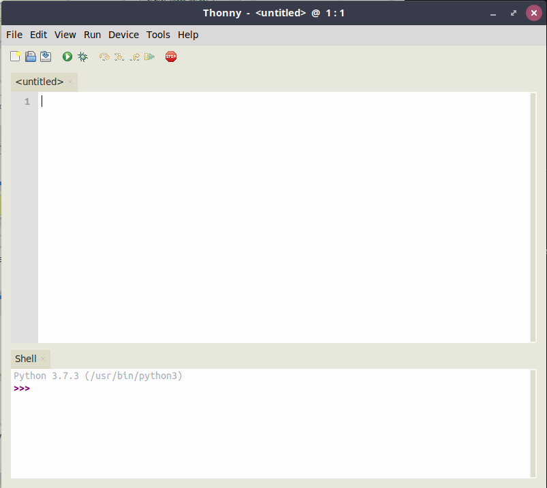Viewport: 547px width, 488px height.
Task: Click line number 1 in gutter
Action: (27, 102)
